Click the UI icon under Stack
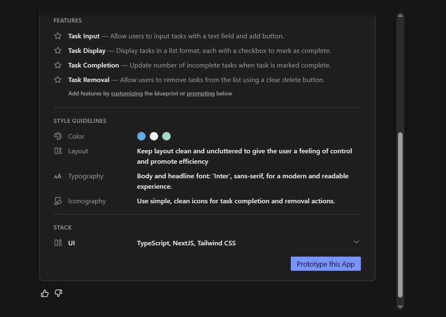 (x=58, y=242)
